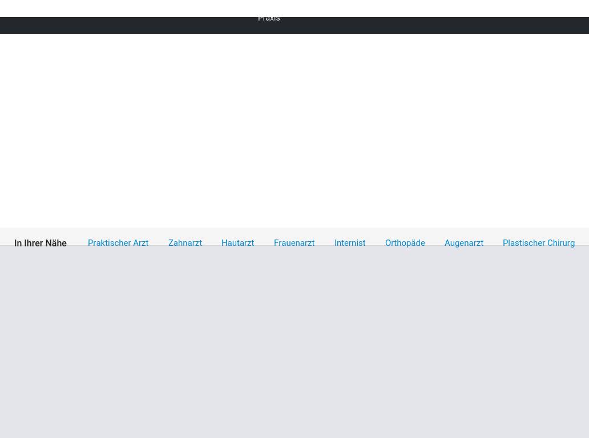Select the Zahnarzt link
Screen dimensions: 589x438
(185, 243)
